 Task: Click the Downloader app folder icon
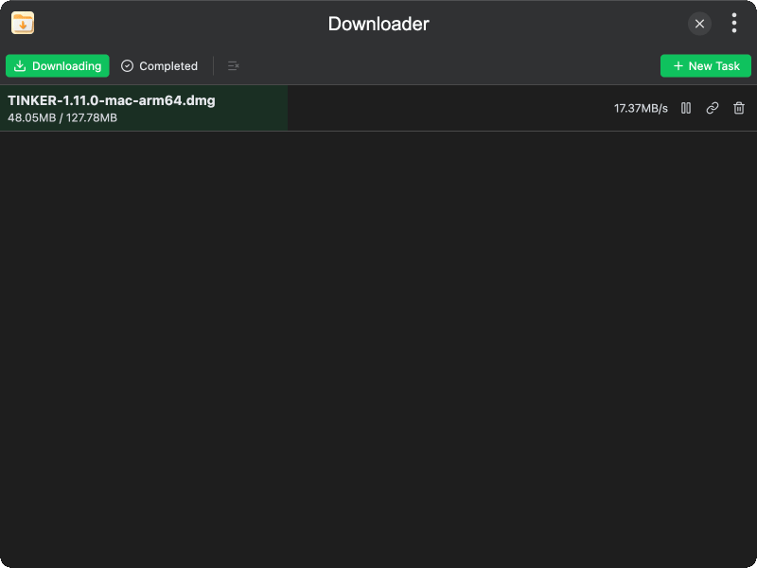pyautogui.click(x=23, y=23)
